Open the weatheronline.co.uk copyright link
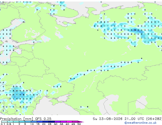The width and height of the screenshot is (162, 125). [141, 123]
